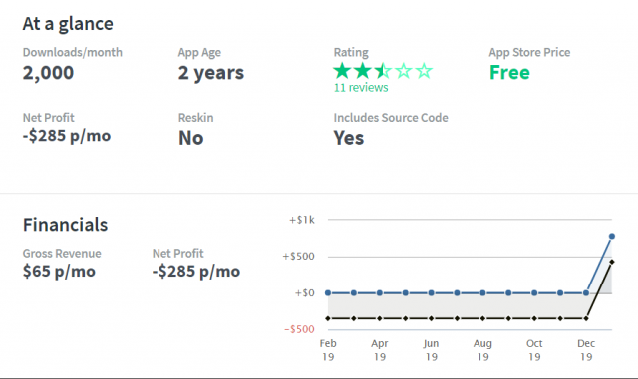The image size is (638, 379).
Task: Click the blue revenue point at Dec 19
Action: (586, 292)
